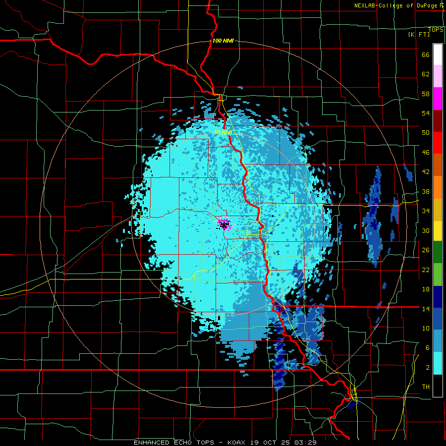The width and height of the screenshot is (446, 446).
Task: Click the '50 NMI' range ring label
Action: pos(223,132)
